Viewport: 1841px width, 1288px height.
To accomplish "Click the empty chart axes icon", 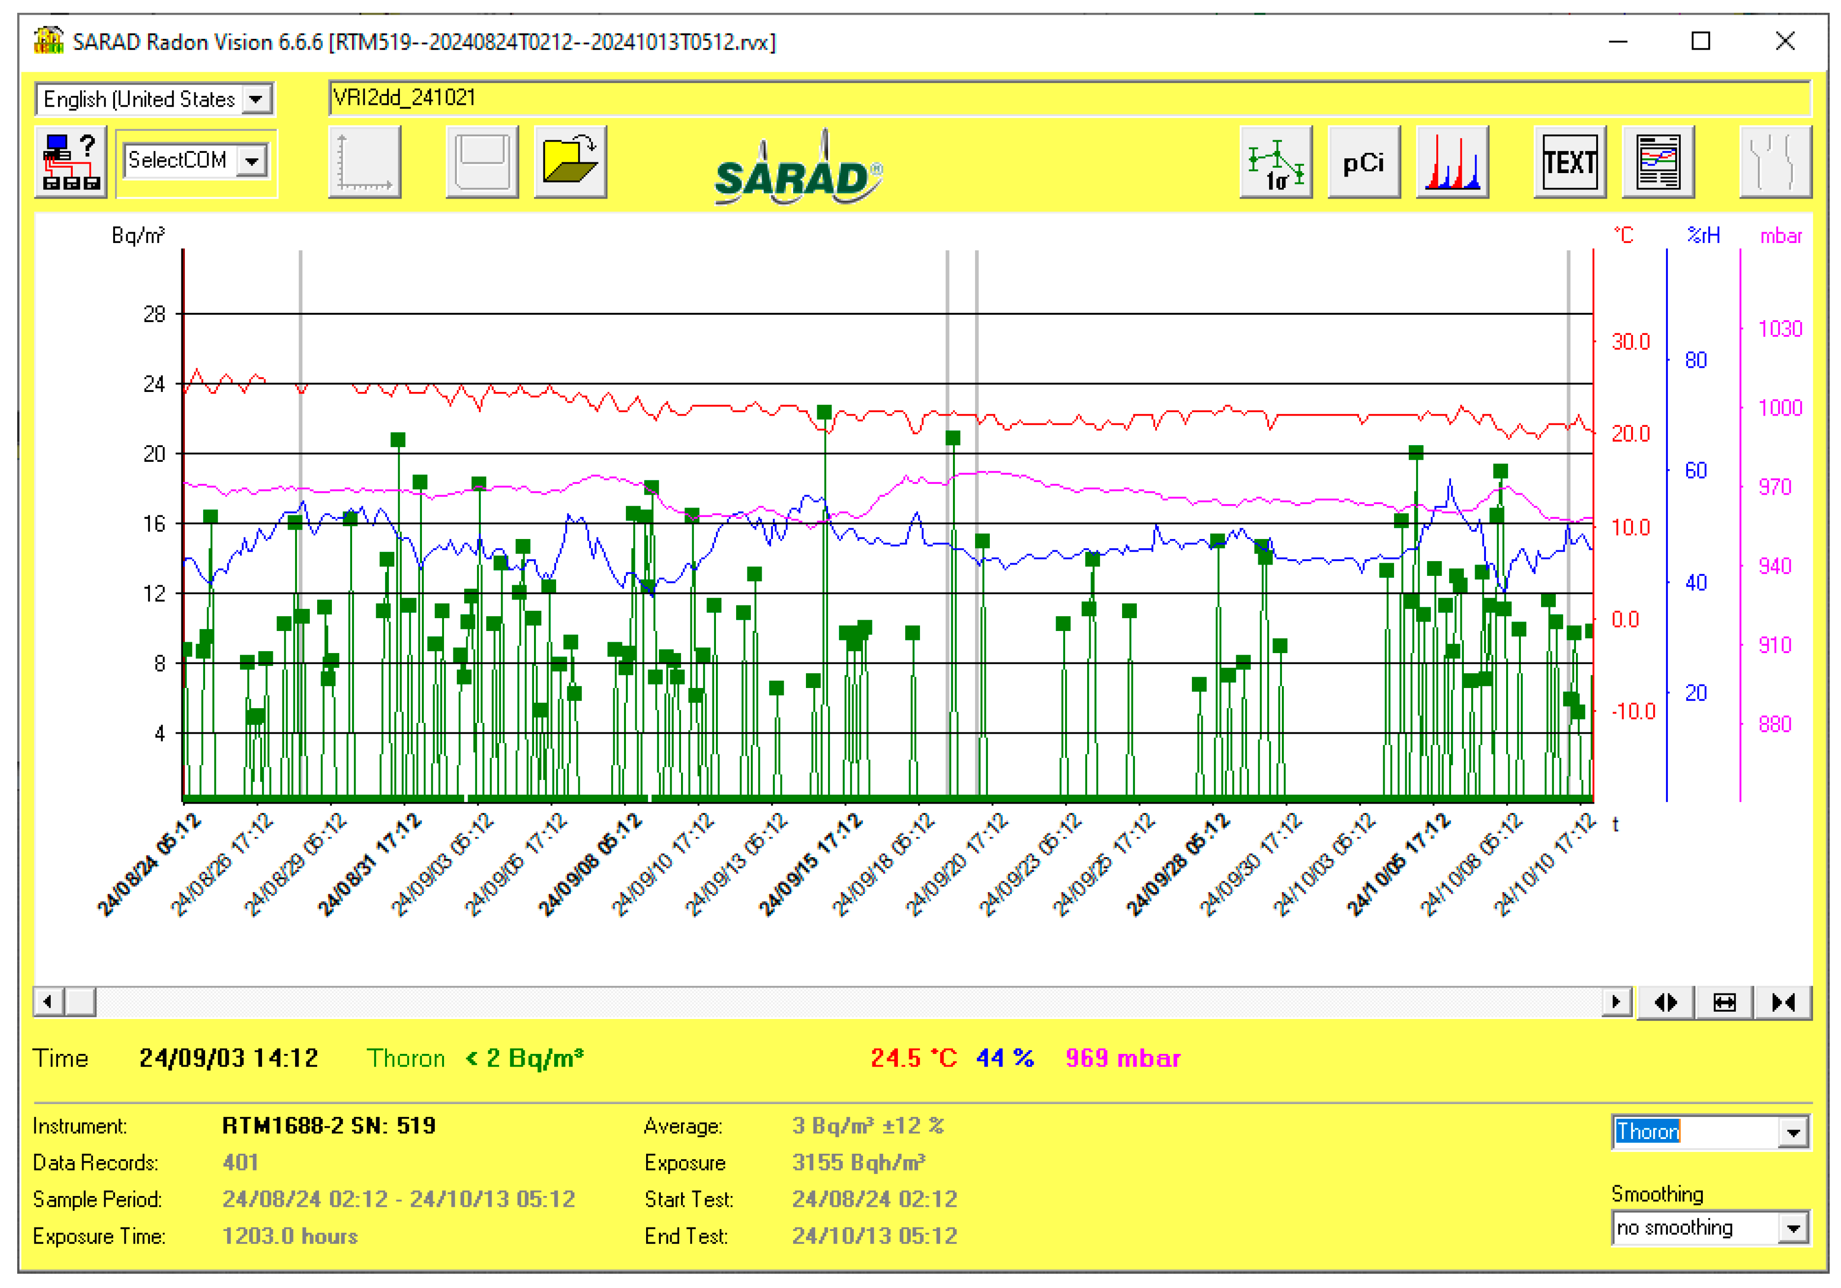I will tap(364, 161).
